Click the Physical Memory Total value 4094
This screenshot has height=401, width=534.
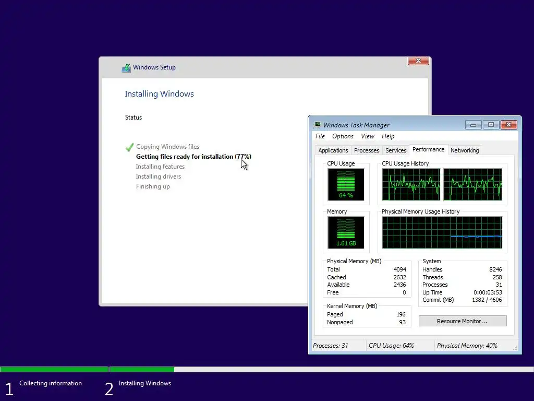(x=400, y=269)
